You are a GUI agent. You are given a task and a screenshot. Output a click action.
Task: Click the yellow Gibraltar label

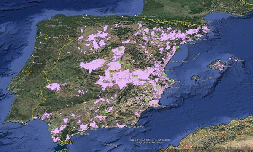point(67,143)
